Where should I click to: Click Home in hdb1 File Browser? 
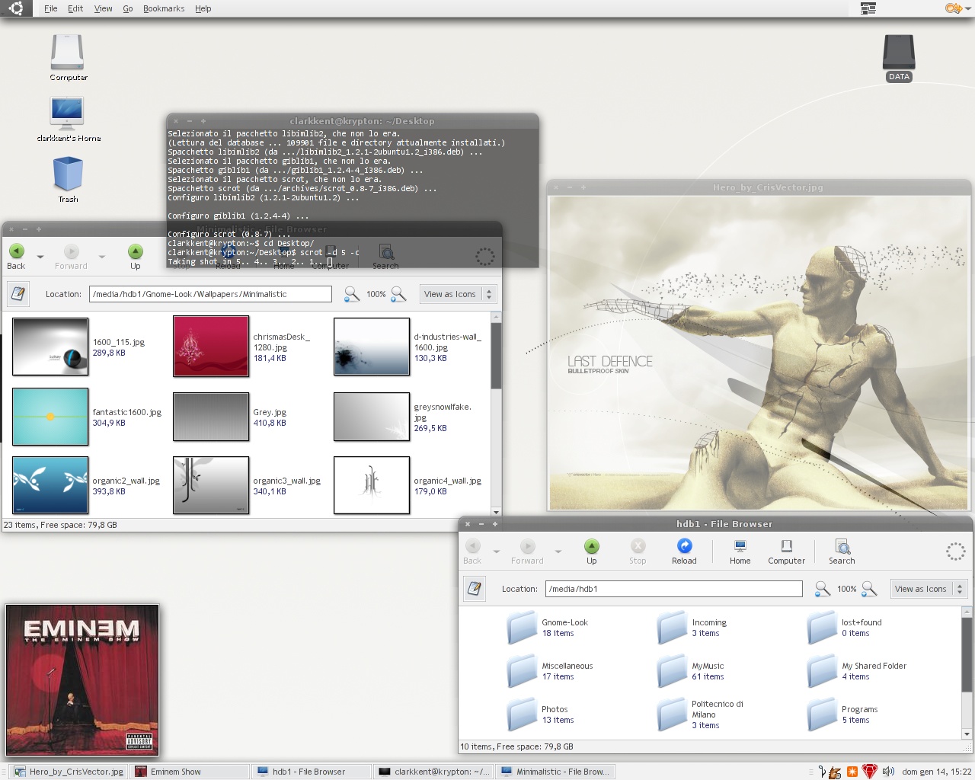pyautogui.click(x=740, y=551)
